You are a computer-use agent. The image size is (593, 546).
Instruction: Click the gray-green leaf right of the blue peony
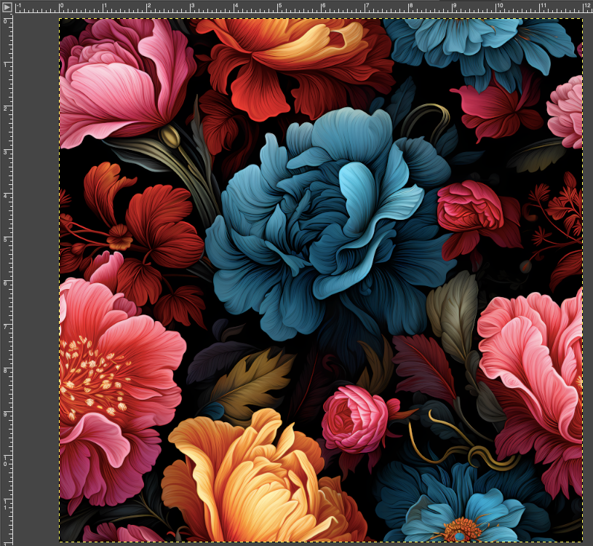coord(453,313)
